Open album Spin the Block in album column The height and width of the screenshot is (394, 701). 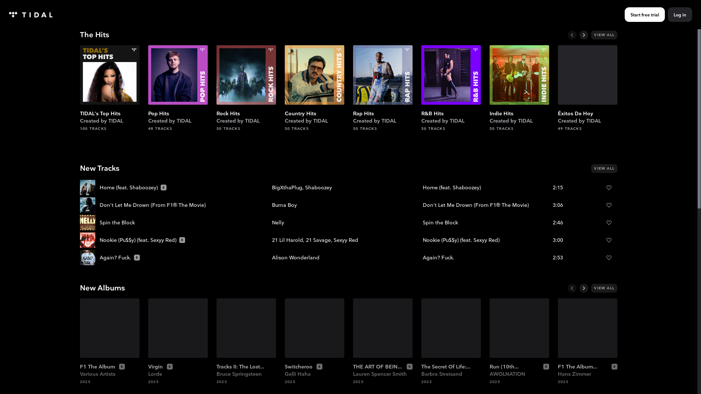click(440, 223)
